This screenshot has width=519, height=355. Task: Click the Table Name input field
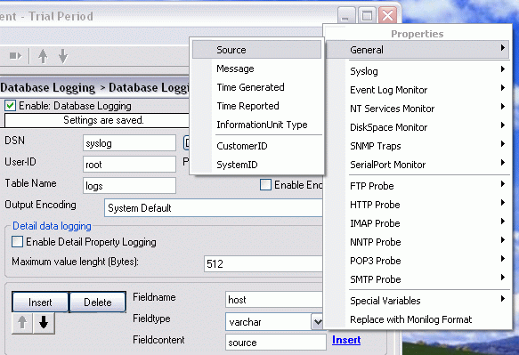coord(129,186)
